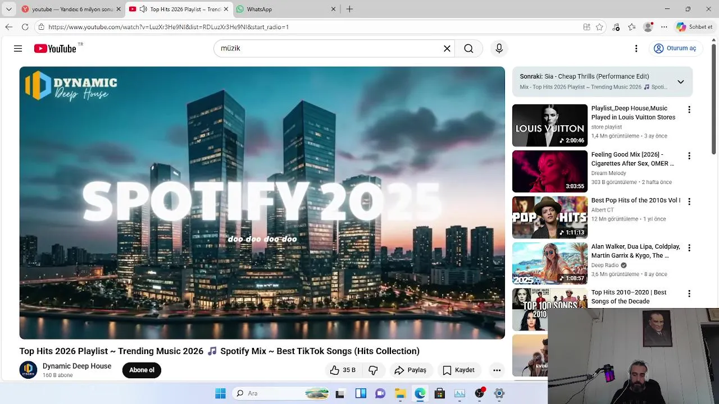Click the address bar URL
719x404 pixels.
click(x=169, y=27)
